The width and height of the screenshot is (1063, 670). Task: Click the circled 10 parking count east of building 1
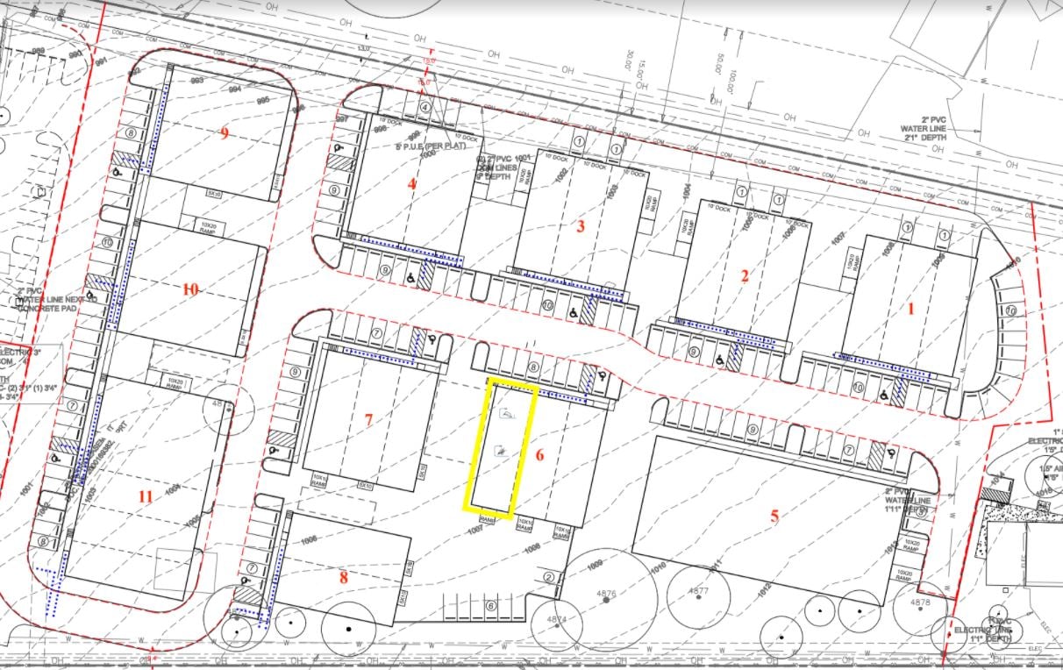click(1010, 311)
